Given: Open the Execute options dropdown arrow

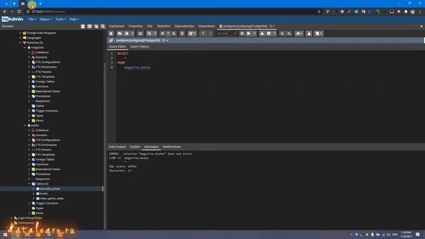Looking at the screenshot, I should pos(254,34).
